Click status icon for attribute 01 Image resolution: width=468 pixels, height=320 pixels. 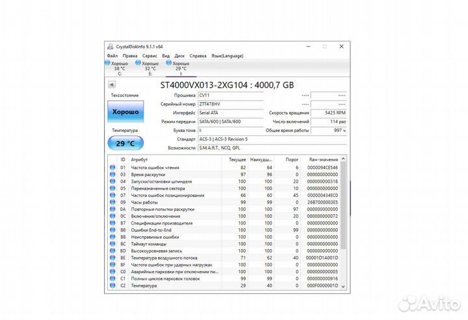[x=112, y=168]
